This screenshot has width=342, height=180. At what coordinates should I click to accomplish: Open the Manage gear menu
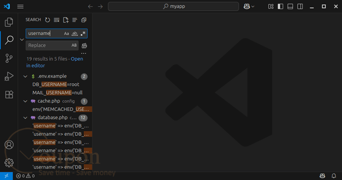[x=9, y=163]
